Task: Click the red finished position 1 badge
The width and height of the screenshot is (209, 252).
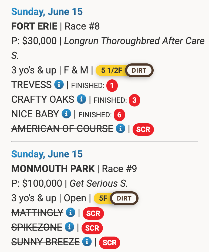Action: click(112, 86)
